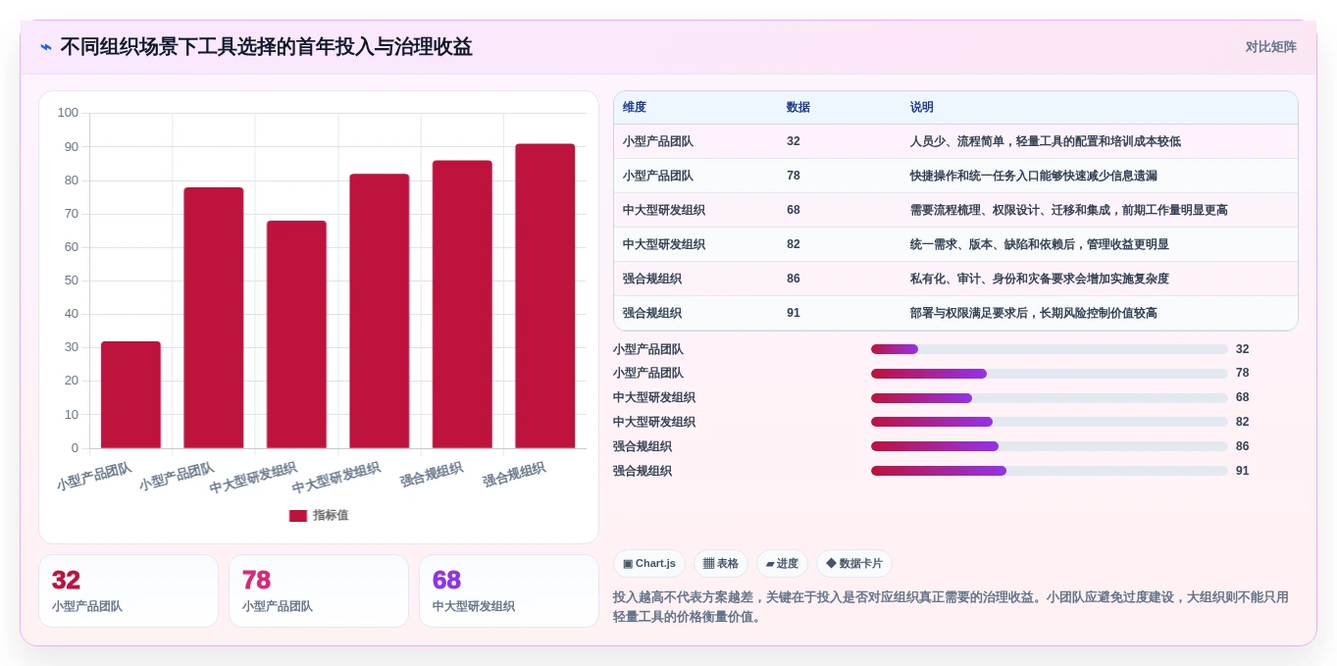
Task: Click the Chart.js chip
Action: tap(649, 564)
